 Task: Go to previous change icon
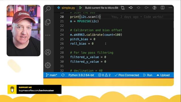click(x=138, y=8)
